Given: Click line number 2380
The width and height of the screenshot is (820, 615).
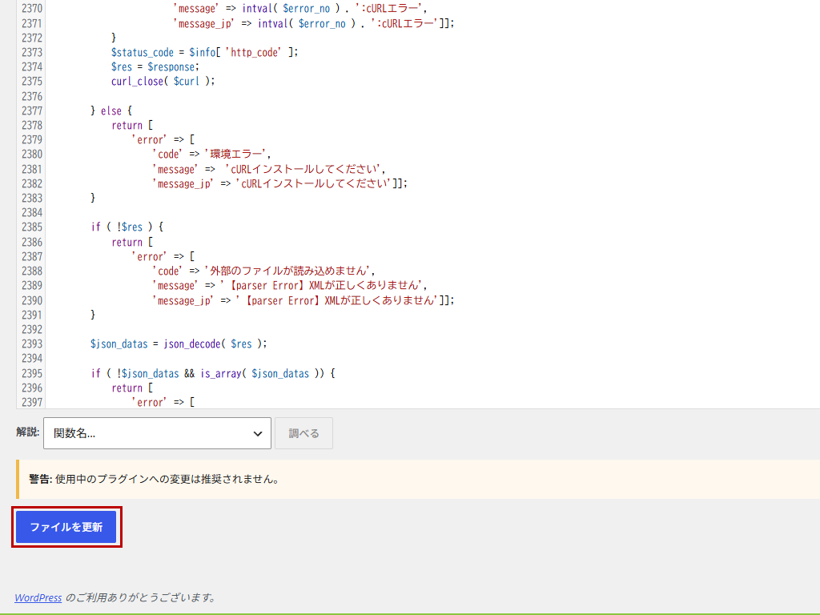Looking at the screenshot, I should [x=32, y=154].
